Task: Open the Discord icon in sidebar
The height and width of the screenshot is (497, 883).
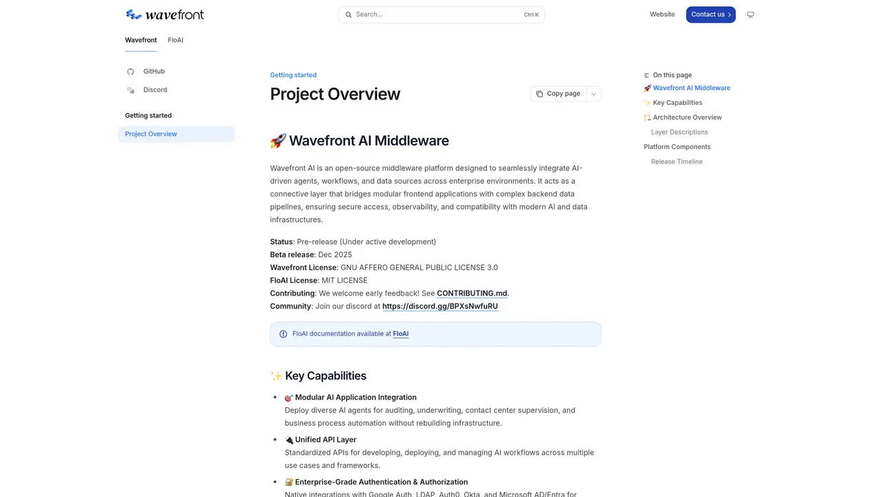Action: pyautogui.click(x=130, y=90)
